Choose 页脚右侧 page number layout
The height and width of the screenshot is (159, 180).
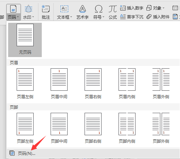point(93,128)
